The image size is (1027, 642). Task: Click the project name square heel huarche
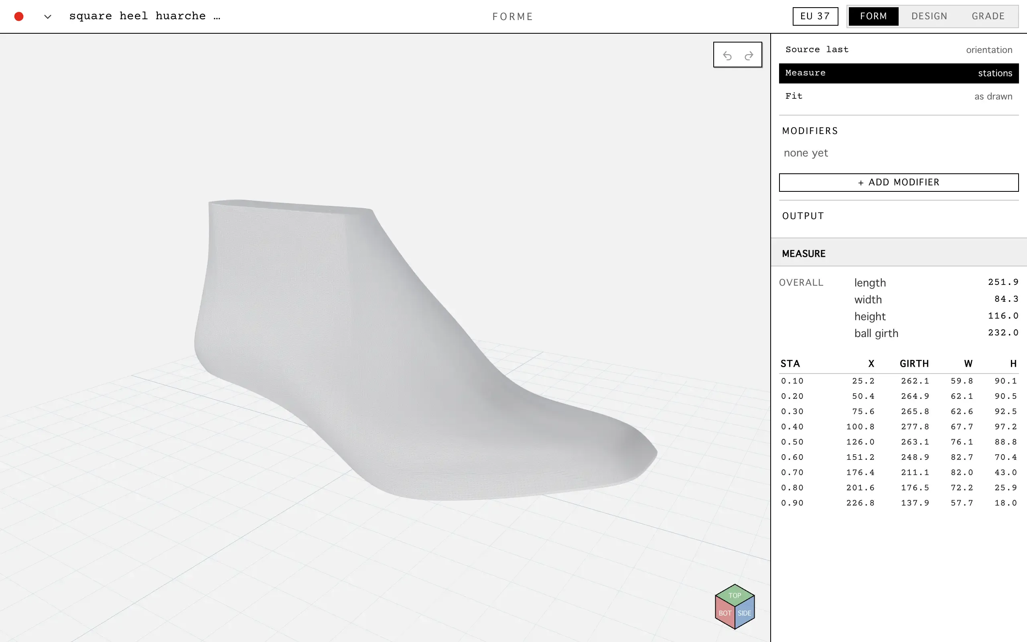(x=144, y=16)
